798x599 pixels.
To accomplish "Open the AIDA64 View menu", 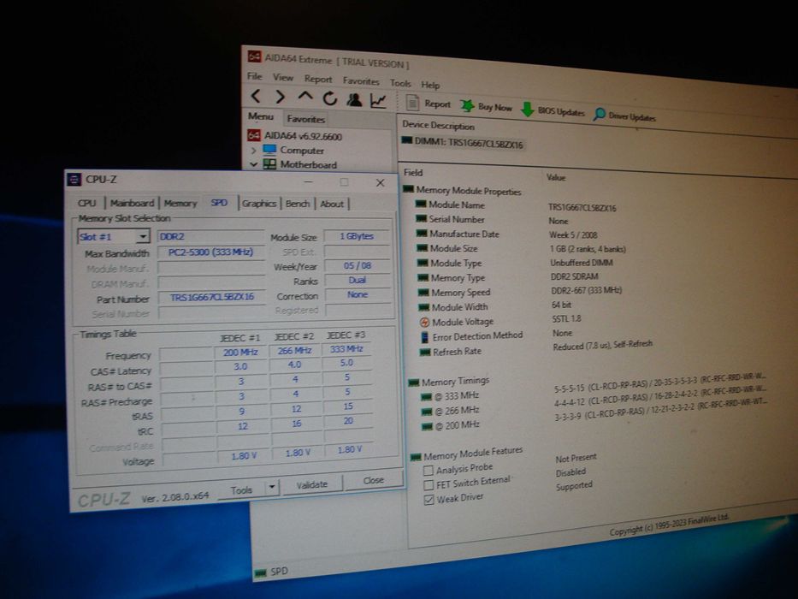I will [x=283, y=77].
